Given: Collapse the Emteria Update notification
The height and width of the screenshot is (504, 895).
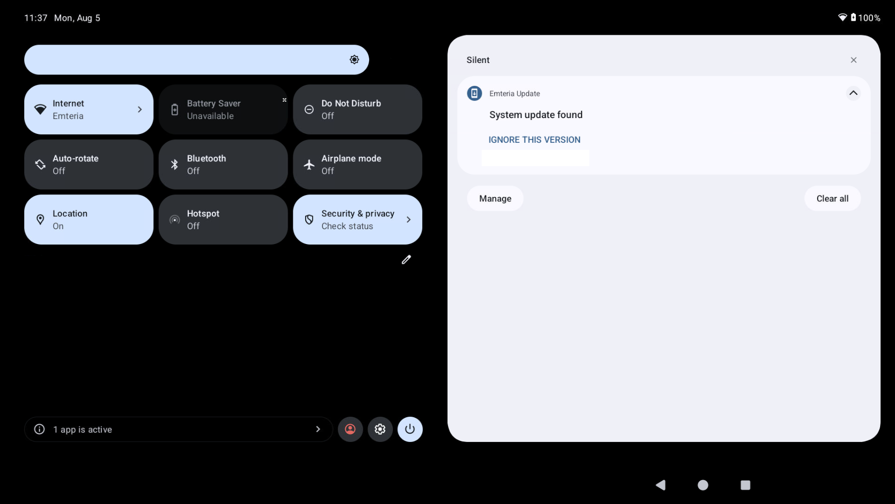Looking at the screenshot, I should click(853, 93).
